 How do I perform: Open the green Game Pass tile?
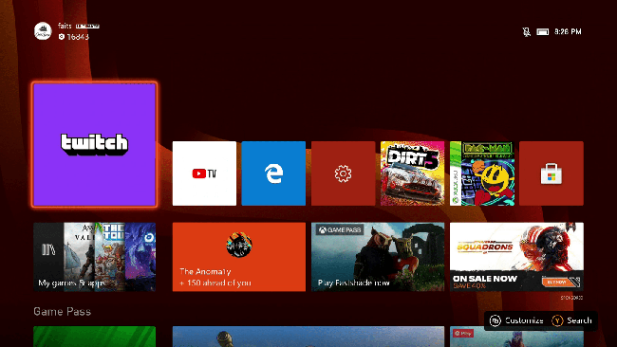(x=94, y=337)
